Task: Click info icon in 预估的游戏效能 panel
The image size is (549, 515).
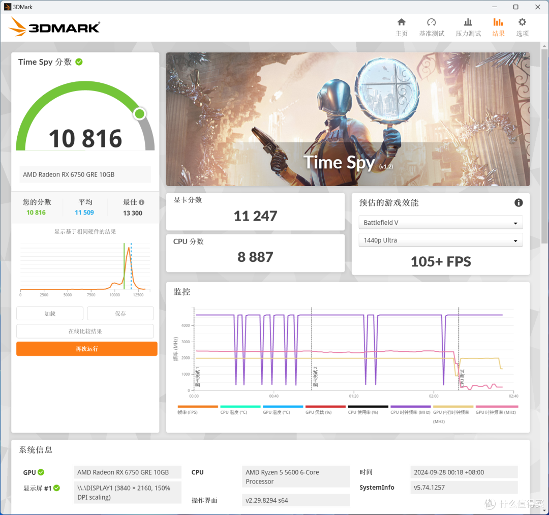Action: tap(518, 203)
